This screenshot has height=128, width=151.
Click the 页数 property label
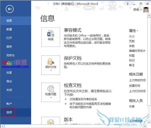132,41
